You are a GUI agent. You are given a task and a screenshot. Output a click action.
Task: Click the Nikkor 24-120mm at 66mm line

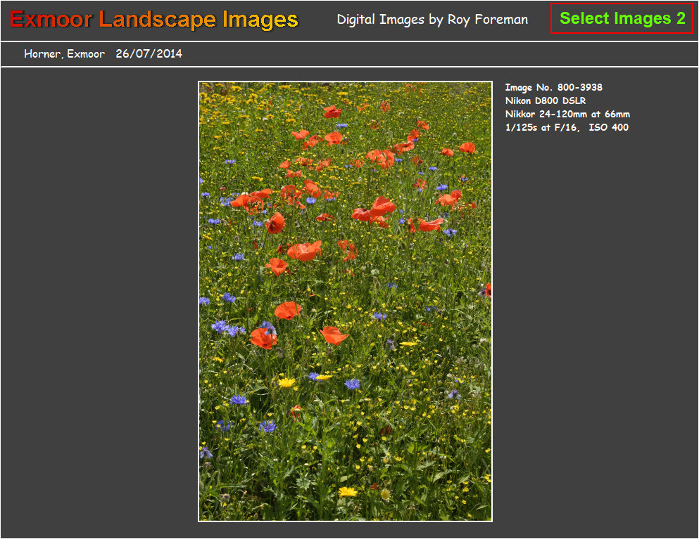(x=567, y=114)
